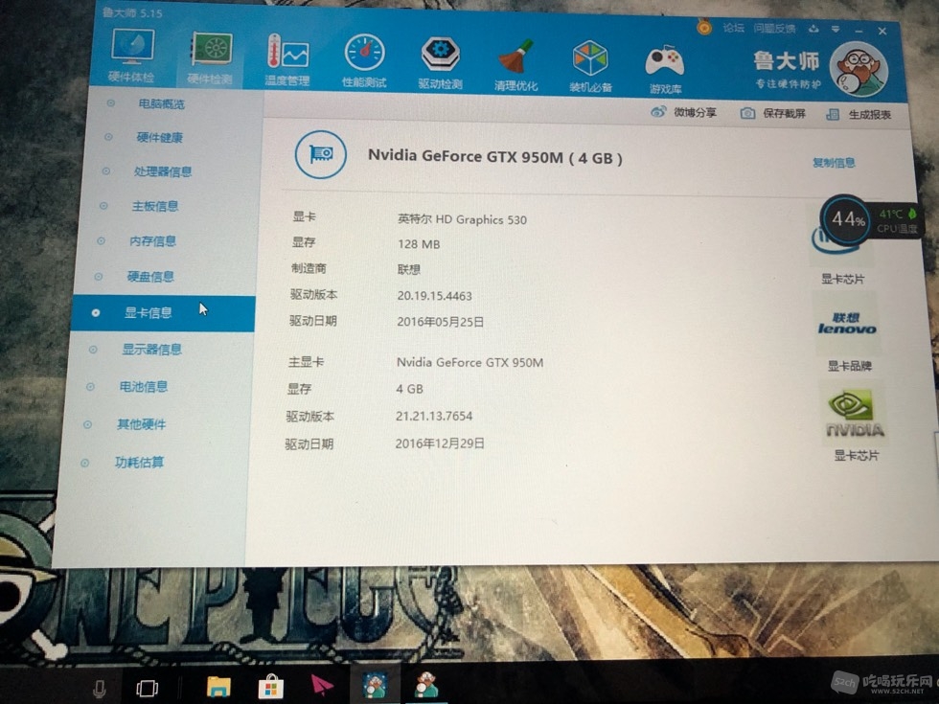Click the NVIDIA 显卡芯片 logo
939x704 pixels.
click(855, 413)
